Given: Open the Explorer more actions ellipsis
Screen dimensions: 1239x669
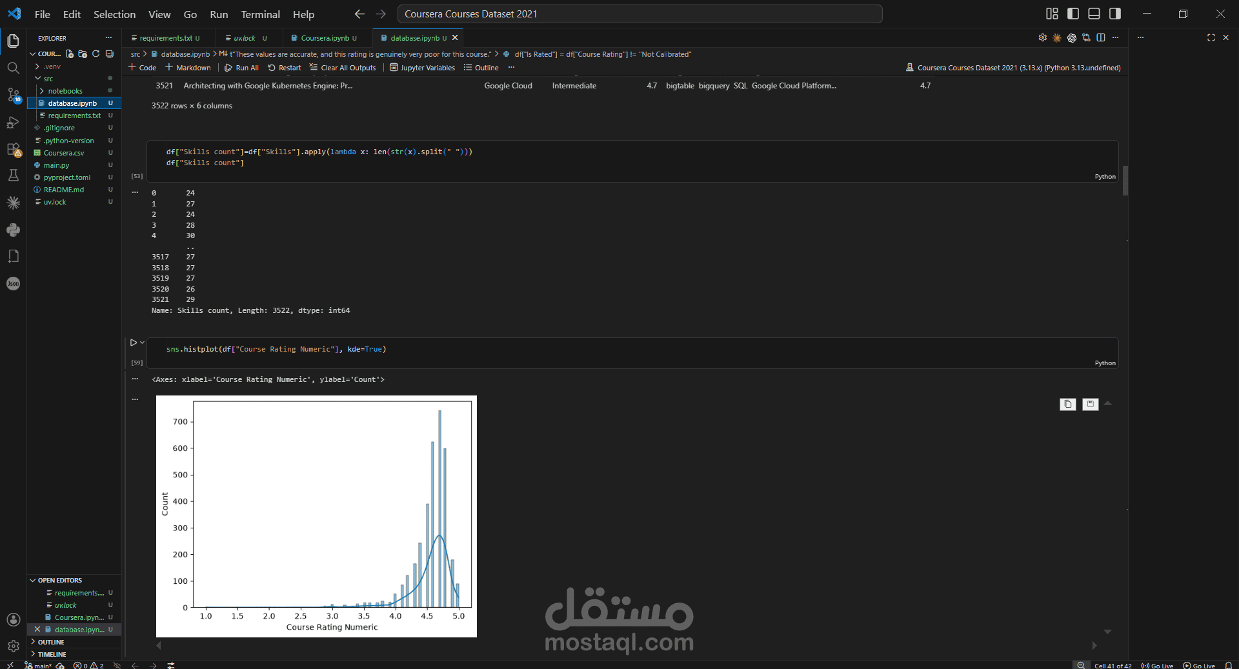Looking at the screenshot, I should tap(108, 38).
